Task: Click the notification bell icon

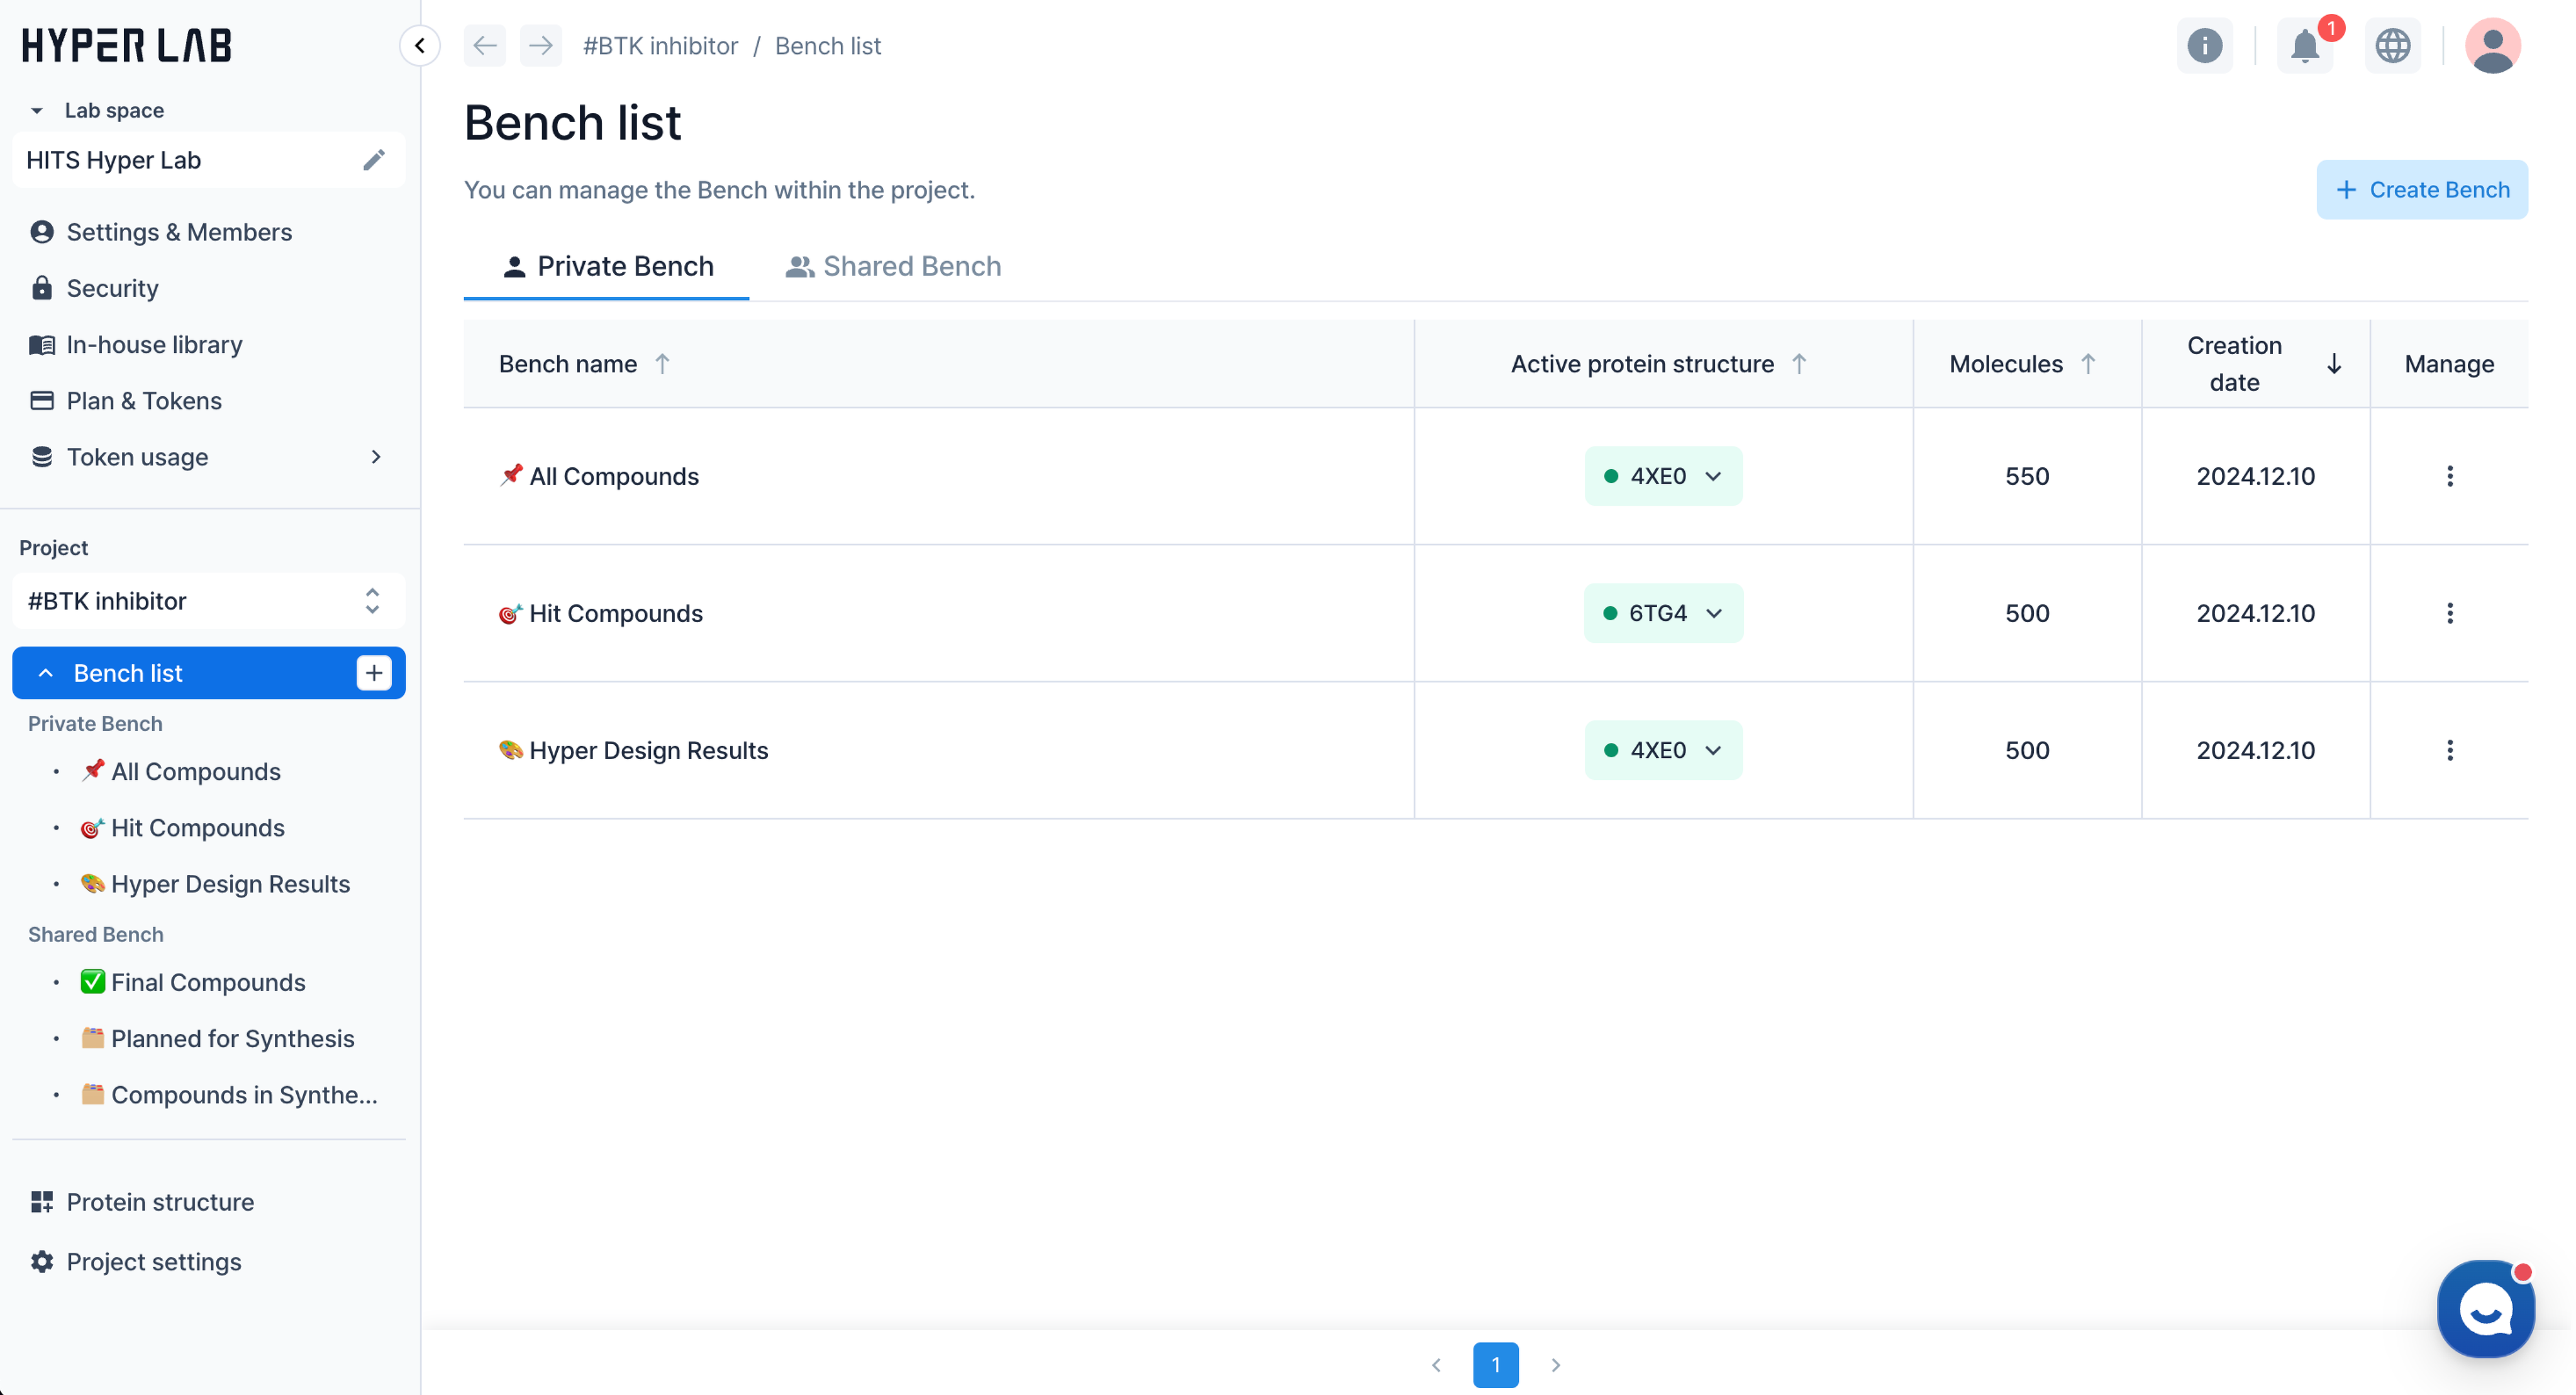Action: click(2304, 46)
